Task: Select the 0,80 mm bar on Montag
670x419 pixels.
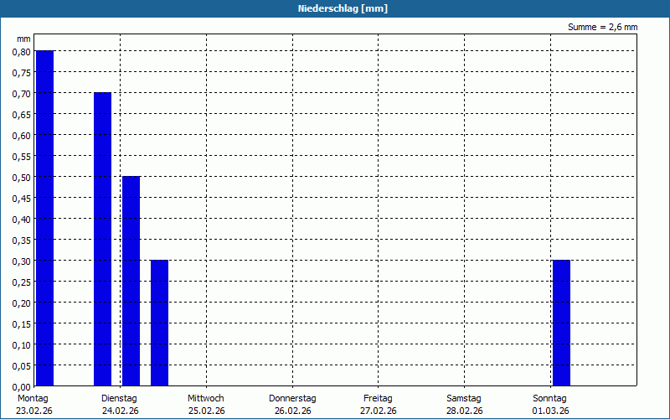Action: pyautogui.click(x=45, y=218)
